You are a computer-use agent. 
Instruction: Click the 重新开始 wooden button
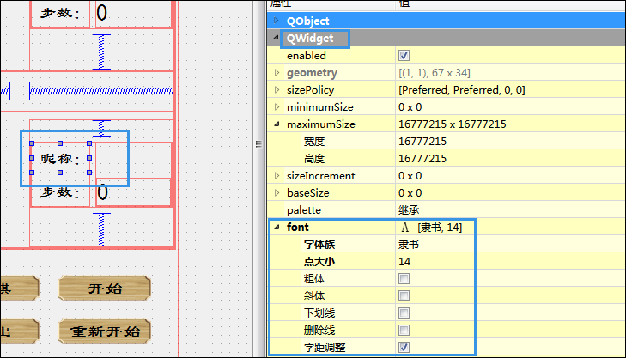click(105, 331)
